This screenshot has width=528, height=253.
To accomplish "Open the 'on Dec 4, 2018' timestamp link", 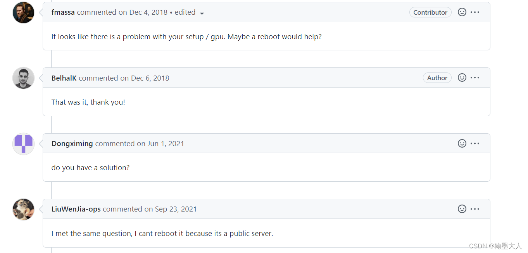I will click(x=143, y=12).
